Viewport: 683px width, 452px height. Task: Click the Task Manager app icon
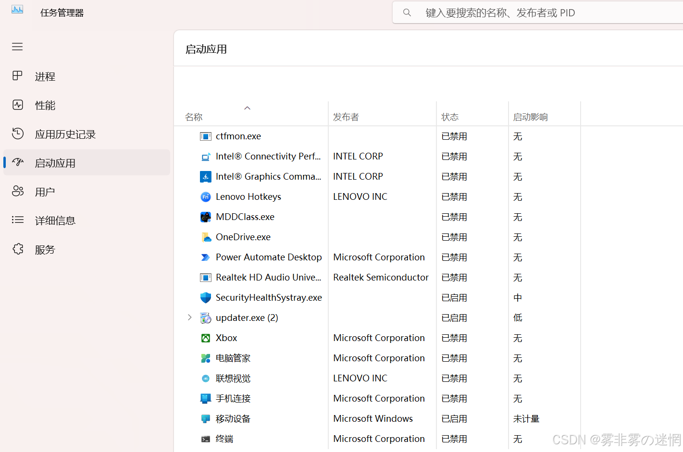point(17,10)
